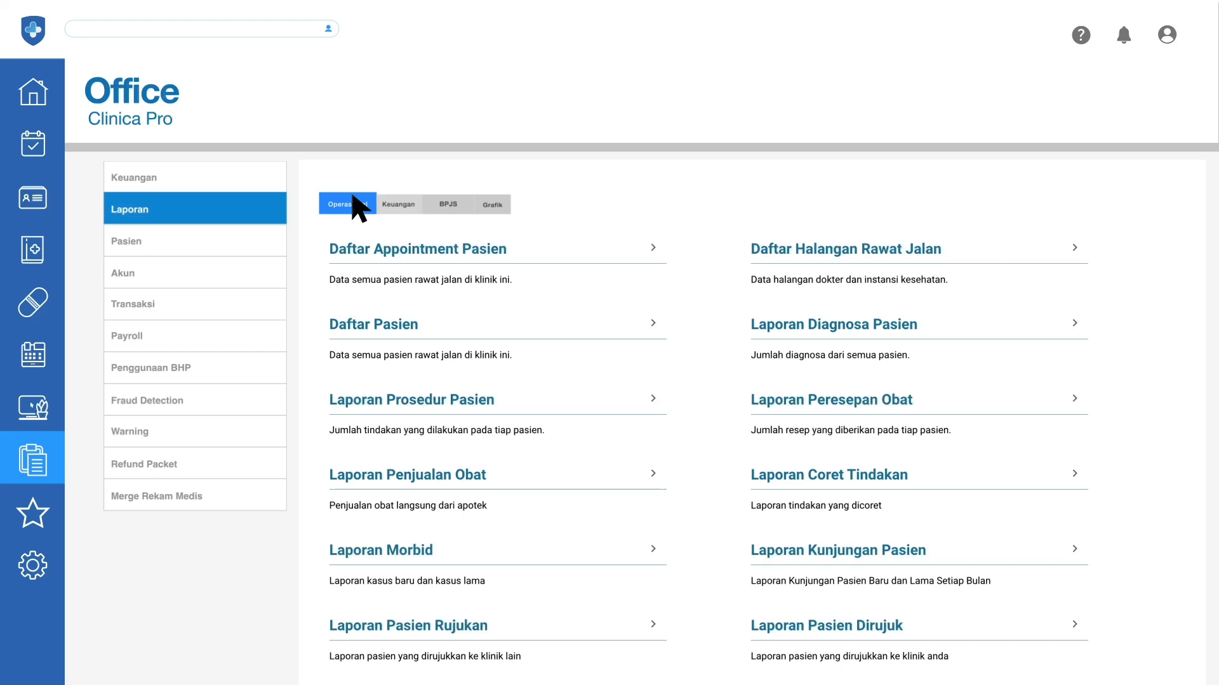Click the favorites star sidebar icon
The height and width of the screenshot is (685, 1219).
[32, 512]
